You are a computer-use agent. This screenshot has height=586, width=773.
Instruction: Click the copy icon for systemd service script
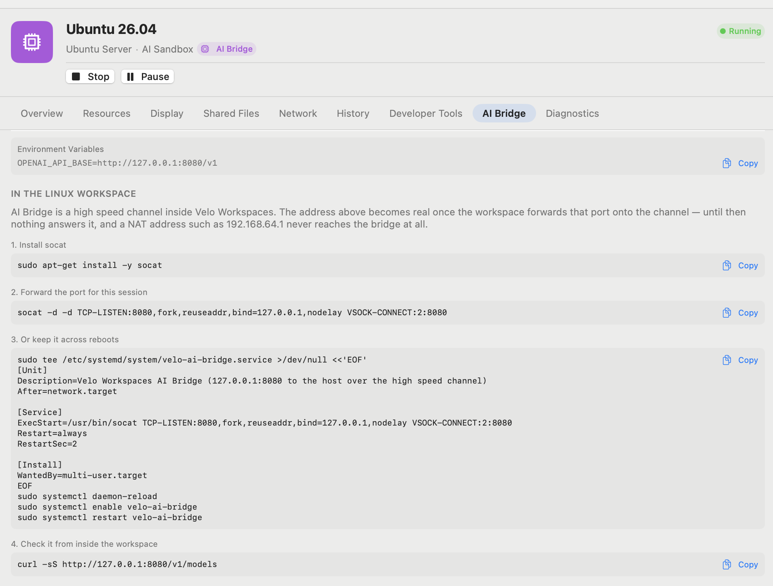point(727,360)
